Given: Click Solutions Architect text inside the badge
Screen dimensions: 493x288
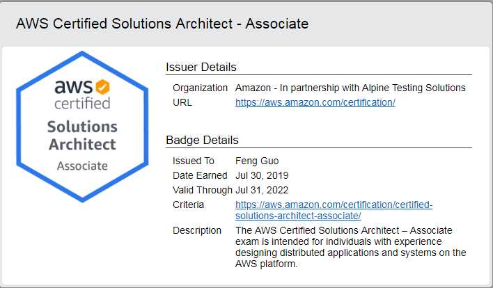Looking at the screenshot, I should [x=82, y=136].
